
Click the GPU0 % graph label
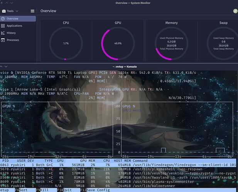[8, 106]
